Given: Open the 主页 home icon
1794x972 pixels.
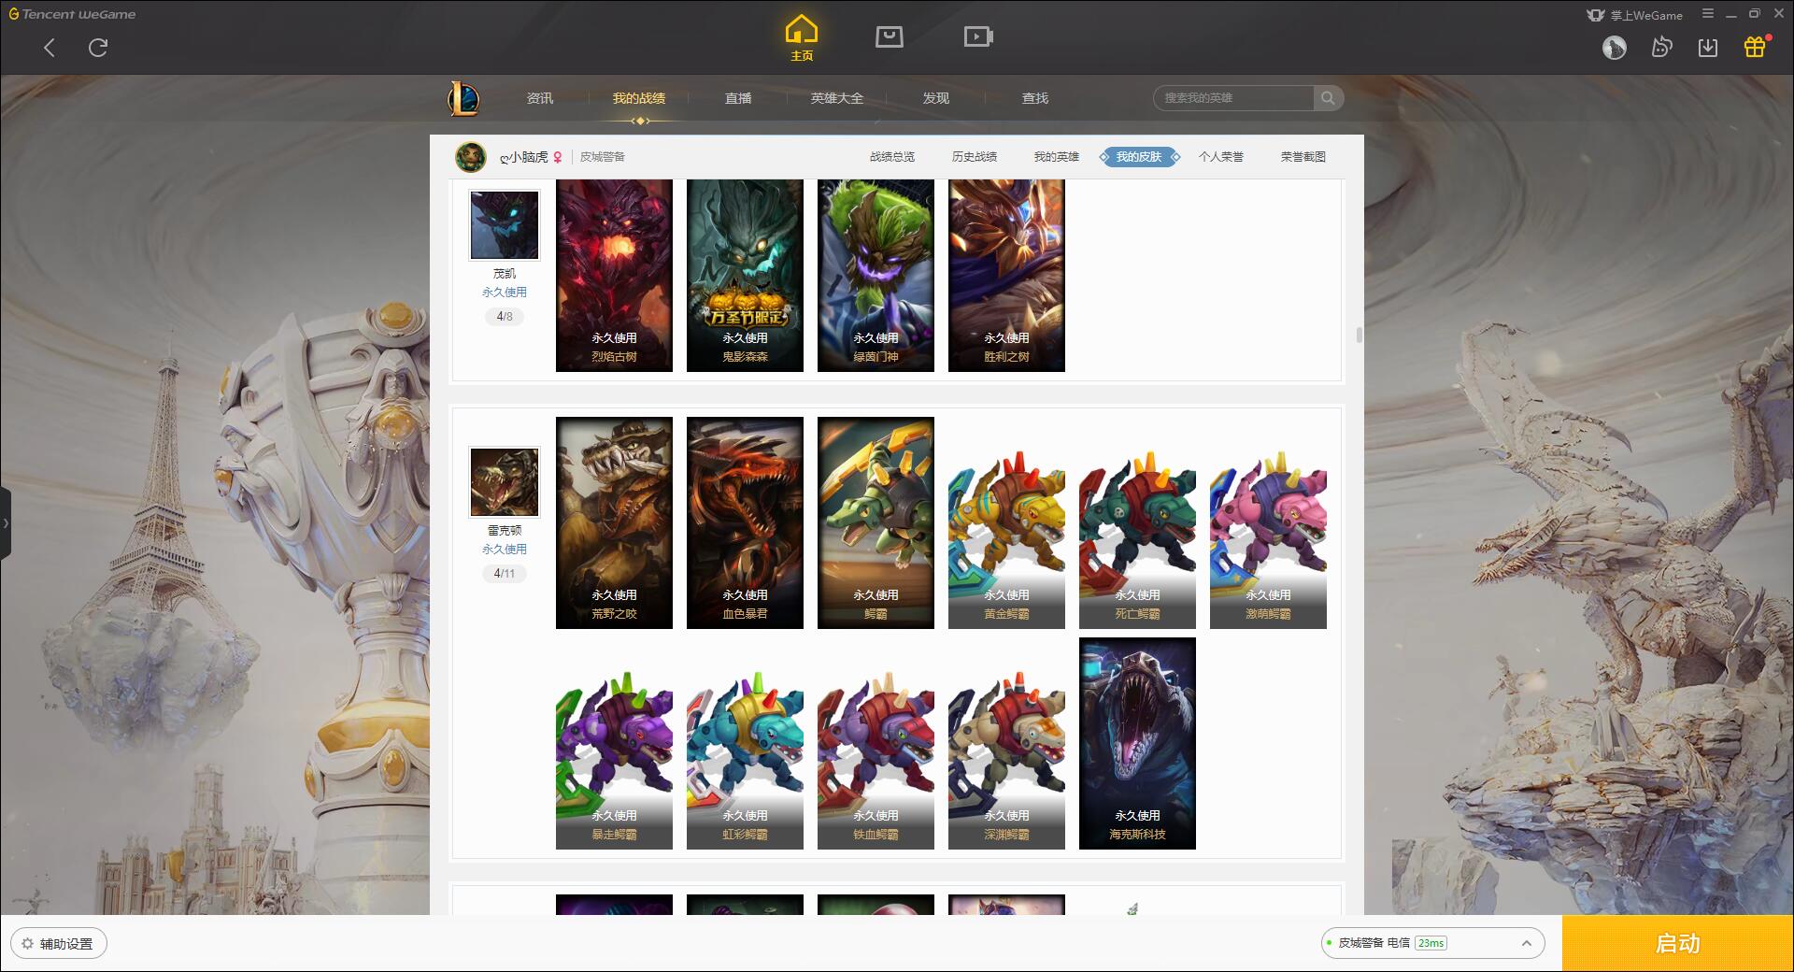Looking at the screenshot, I should coord(802,38).
